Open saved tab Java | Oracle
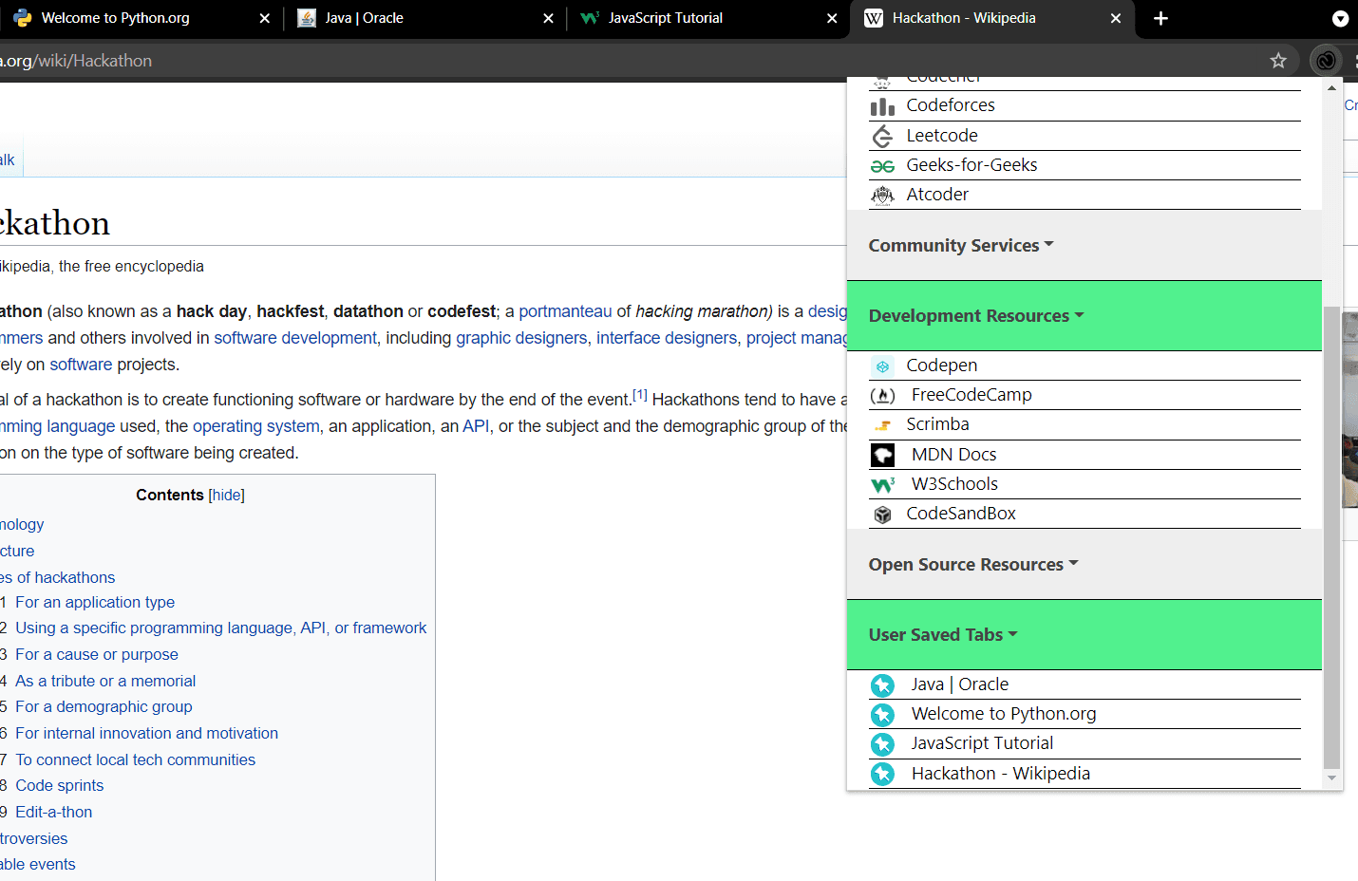Image resolution: width=1358 pixels, height=881 pixels. pos(959,684)
